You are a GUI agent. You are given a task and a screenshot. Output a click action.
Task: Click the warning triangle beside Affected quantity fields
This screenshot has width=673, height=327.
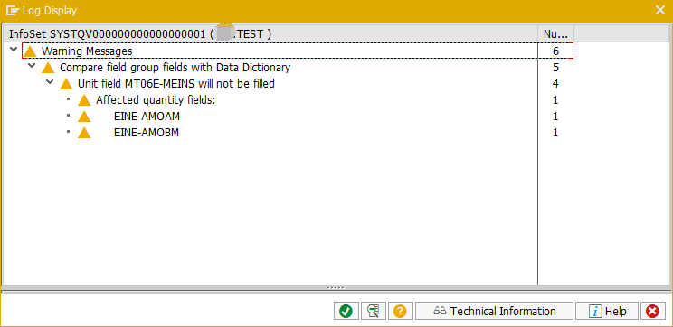click(84, 100)
